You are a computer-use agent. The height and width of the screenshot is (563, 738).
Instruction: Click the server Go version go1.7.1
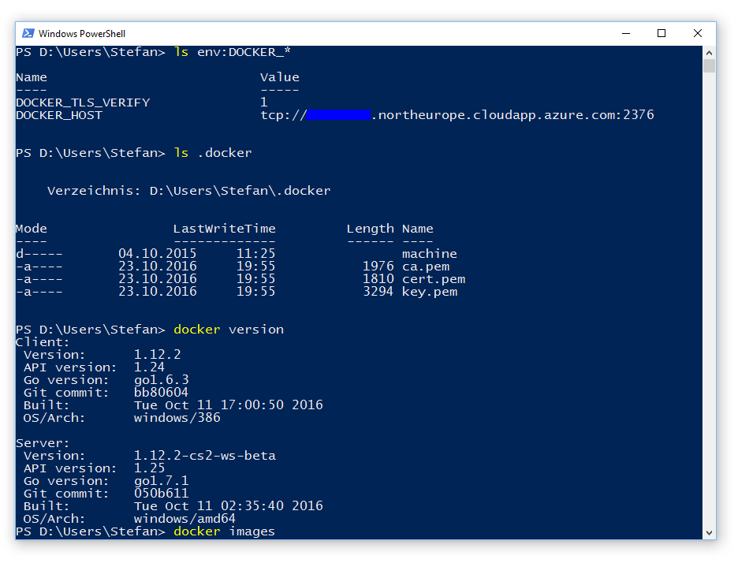[x=162, y=481]
